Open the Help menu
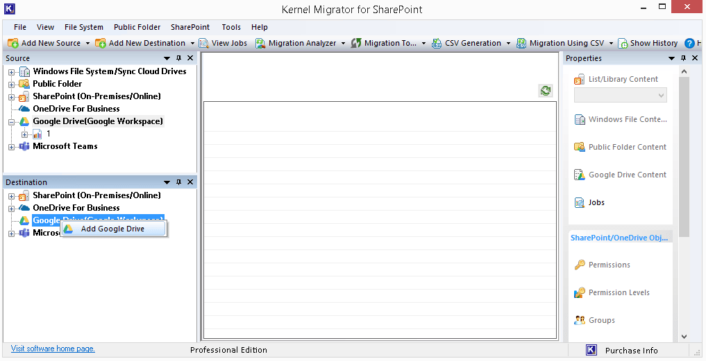This screenshot has width=706, height=361. (x=260, y=27)
